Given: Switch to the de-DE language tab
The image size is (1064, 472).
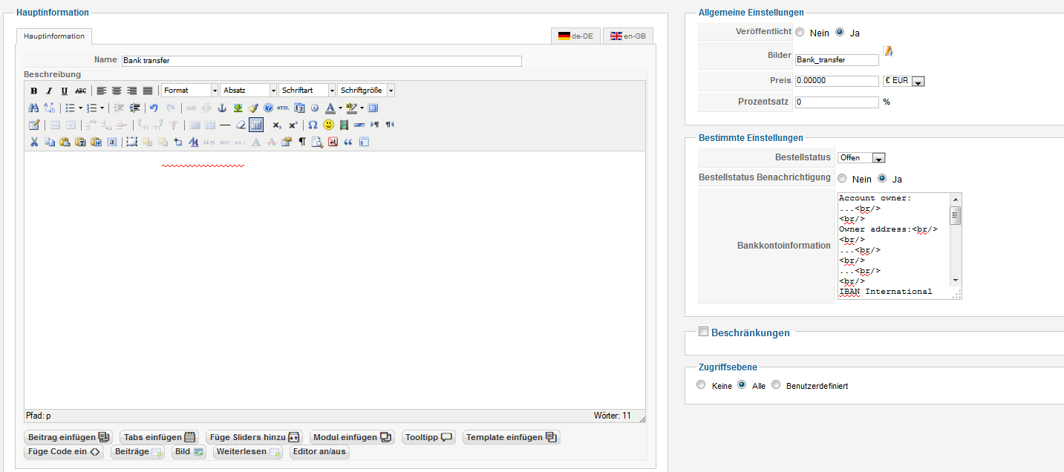Looking at the screenshot, I should pyautogui.click(x=575, y=36).
